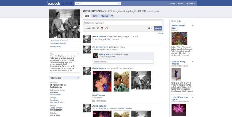This screenshot has height=117, width=232.
Task: Open the blue party dress ad image
Action: tap(176, 74)
